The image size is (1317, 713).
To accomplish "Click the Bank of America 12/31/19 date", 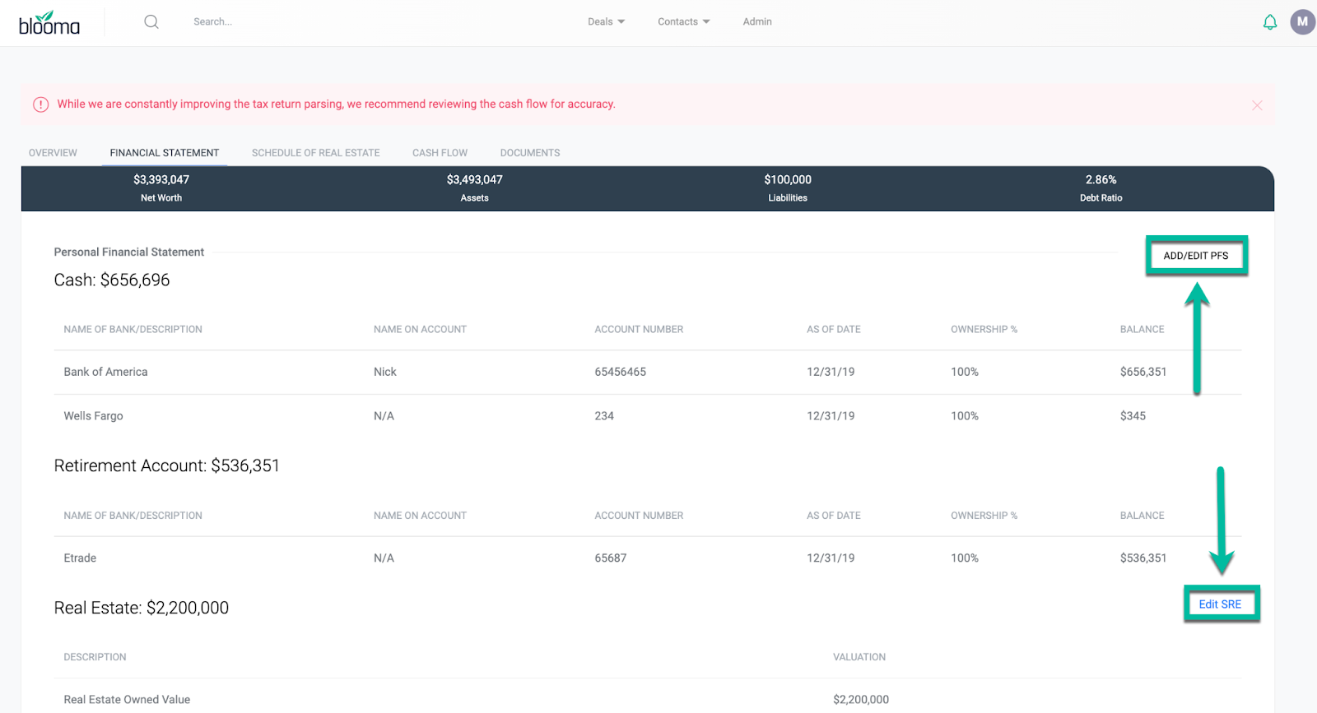I will pyautogui.click(x=831, y=373).
